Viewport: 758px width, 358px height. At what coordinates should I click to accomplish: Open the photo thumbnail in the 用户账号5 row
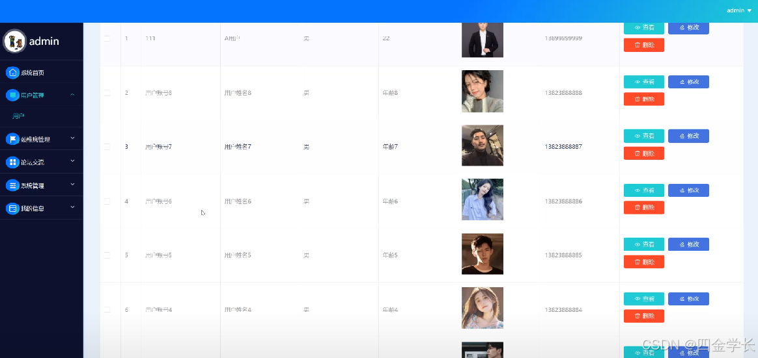pos(483,254)
